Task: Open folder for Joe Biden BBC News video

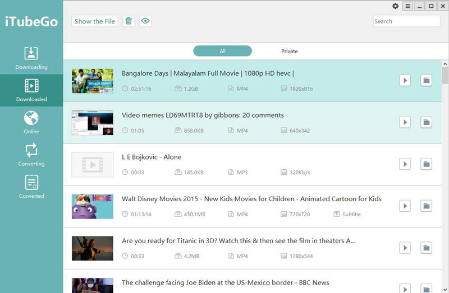Action: click(x=426, y=289)
